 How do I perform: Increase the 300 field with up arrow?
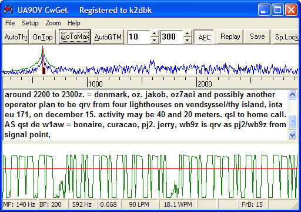tap(188, 34)
